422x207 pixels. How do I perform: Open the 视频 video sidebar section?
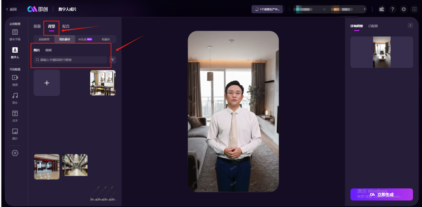click(x=15, y=80)
